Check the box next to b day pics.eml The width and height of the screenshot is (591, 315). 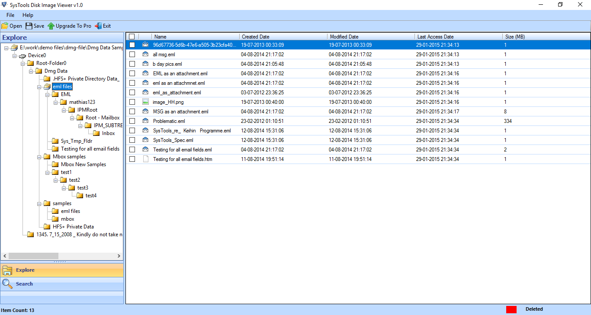pos(132,64)
